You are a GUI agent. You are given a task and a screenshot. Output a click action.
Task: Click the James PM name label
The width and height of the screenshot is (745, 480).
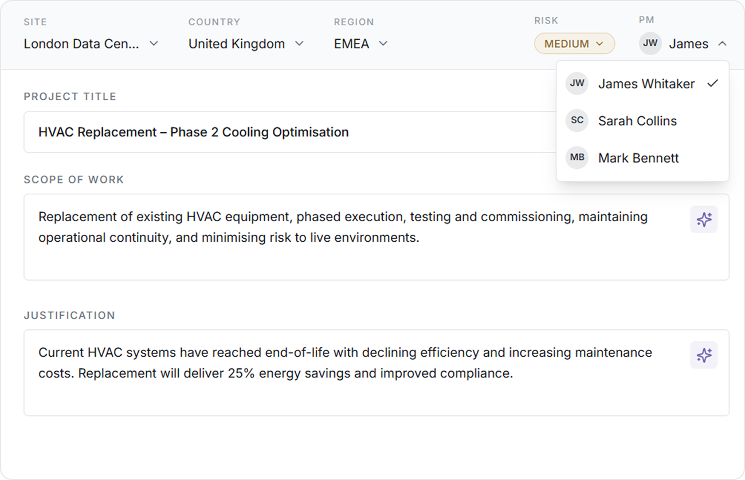(688, 44)
